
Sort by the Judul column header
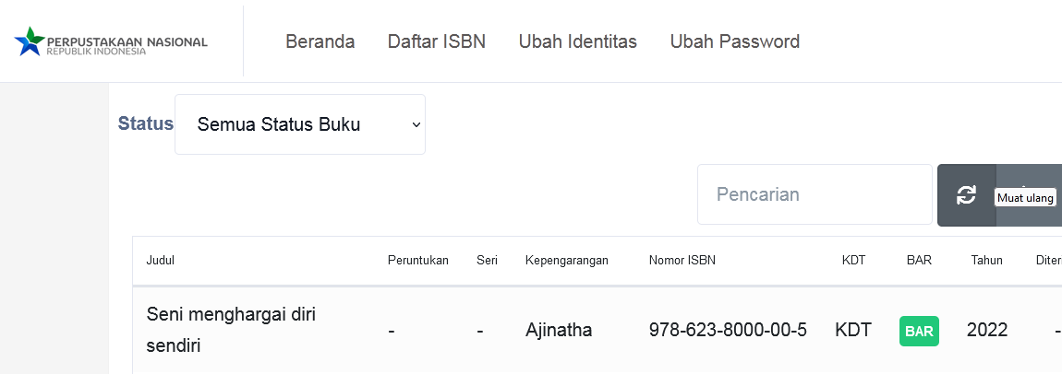(161, 261)
